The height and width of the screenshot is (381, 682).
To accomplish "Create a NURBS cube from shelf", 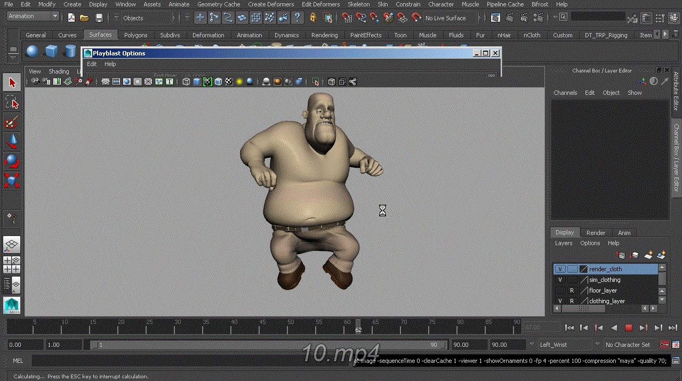I will (51, 52).
